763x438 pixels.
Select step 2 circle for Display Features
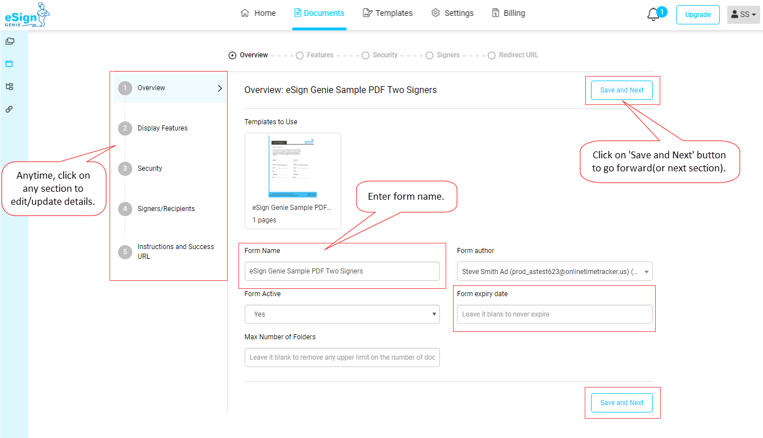125,128
